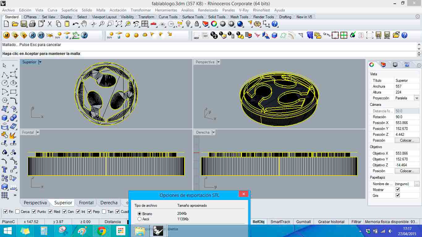Image resolution: width=422 pixels, height=237 pixels.
Task: Click the Zoom Extents icon
Action: 119,24
